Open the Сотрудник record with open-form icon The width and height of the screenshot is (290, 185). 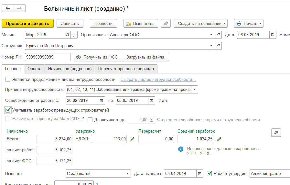click(219, 46)
